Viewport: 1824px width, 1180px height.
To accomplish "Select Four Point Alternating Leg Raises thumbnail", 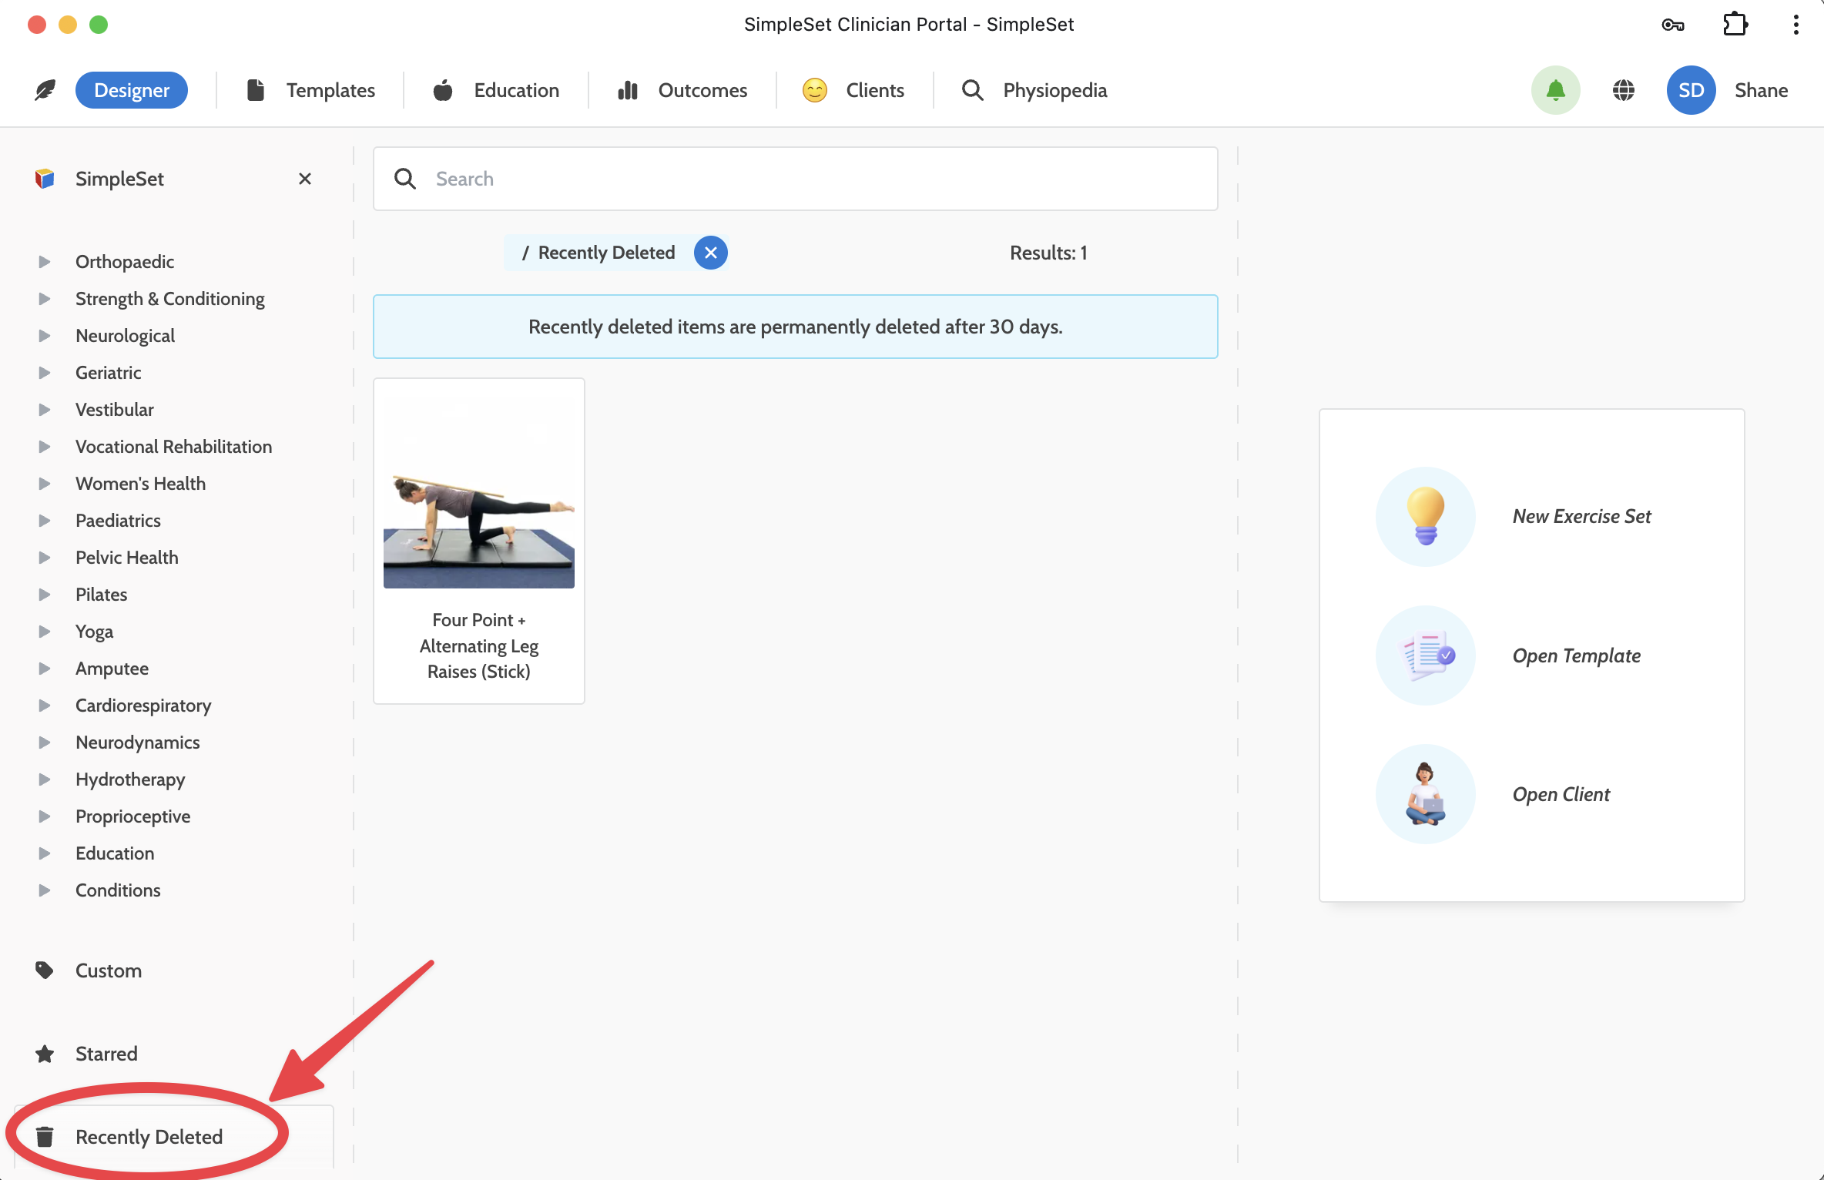I will [x=478, y=509].
